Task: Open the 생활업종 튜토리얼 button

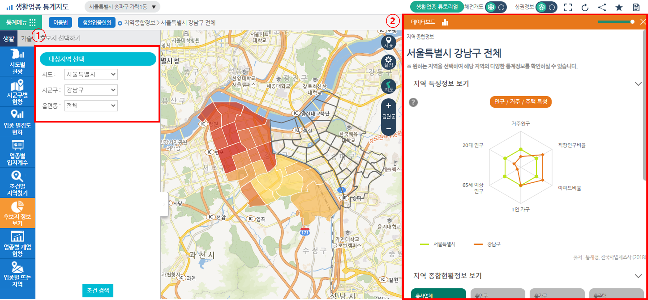Action: tap(436, 6)
